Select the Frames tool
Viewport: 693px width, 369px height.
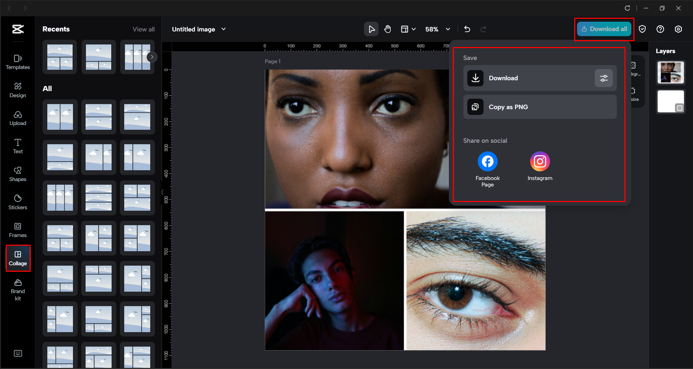pos(18,230)
